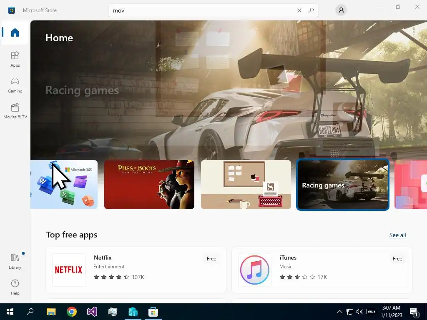Screen dimensions: 427x320
Task: Click the Netflix star rating 307K
Action: point(119,277)
